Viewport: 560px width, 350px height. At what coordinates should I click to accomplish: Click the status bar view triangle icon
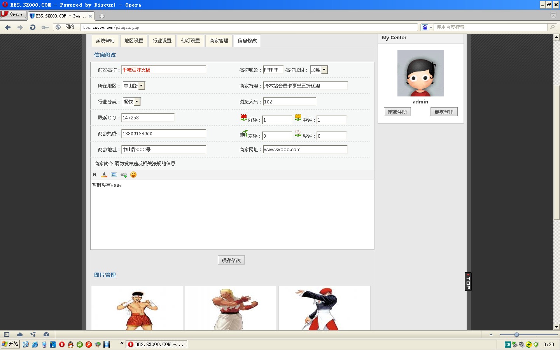pyautogui.click(x=491, y=334)
